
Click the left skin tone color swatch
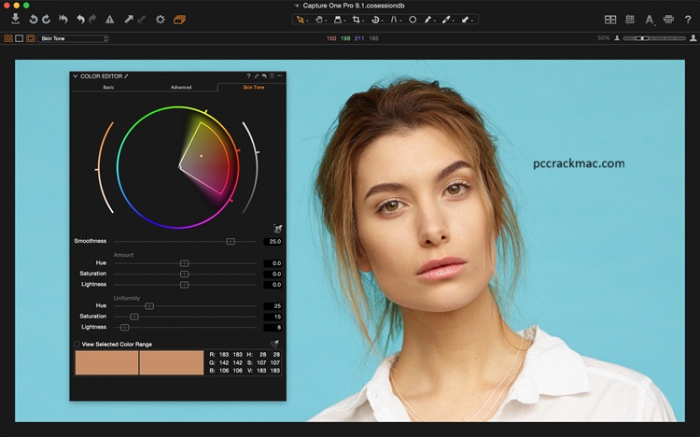click(x=106, y=362)
